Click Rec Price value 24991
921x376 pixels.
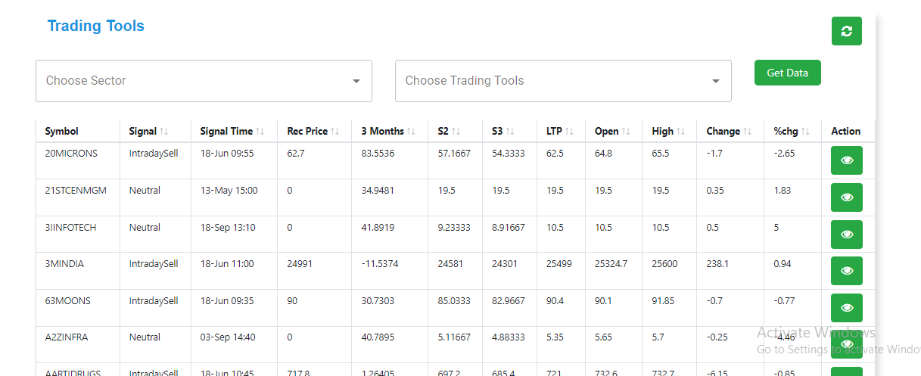tap(300, 264)
